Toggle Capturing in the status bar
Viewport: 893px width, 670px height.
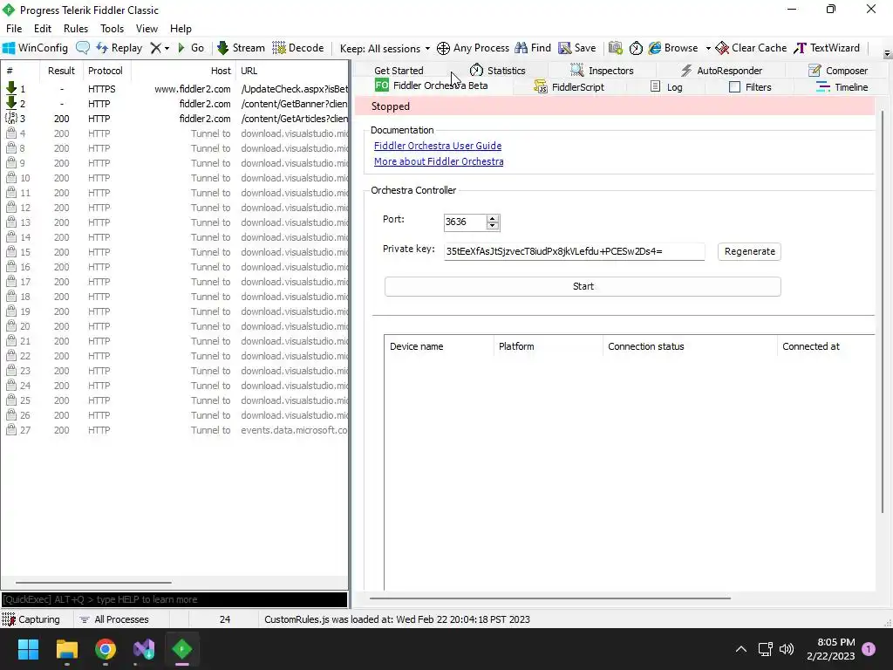(x=31, y=619)
